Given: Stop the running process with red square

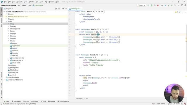Looking at the screenshot, I should (158, 5).
